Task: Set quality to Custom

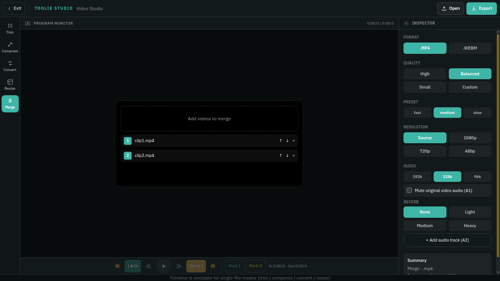Action: (x=470, y=87)
